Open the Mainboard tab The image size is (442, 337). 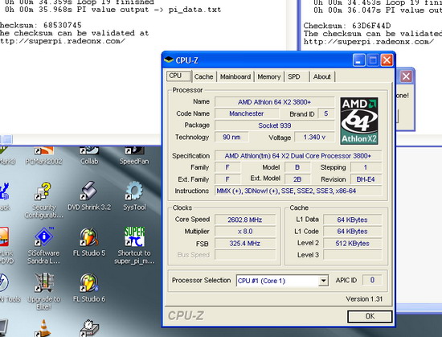235,76
